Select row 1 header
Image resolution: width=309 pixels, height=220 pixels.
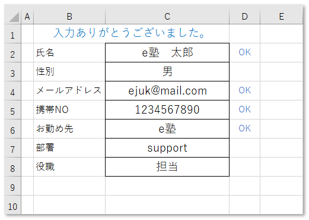(12, 34)
